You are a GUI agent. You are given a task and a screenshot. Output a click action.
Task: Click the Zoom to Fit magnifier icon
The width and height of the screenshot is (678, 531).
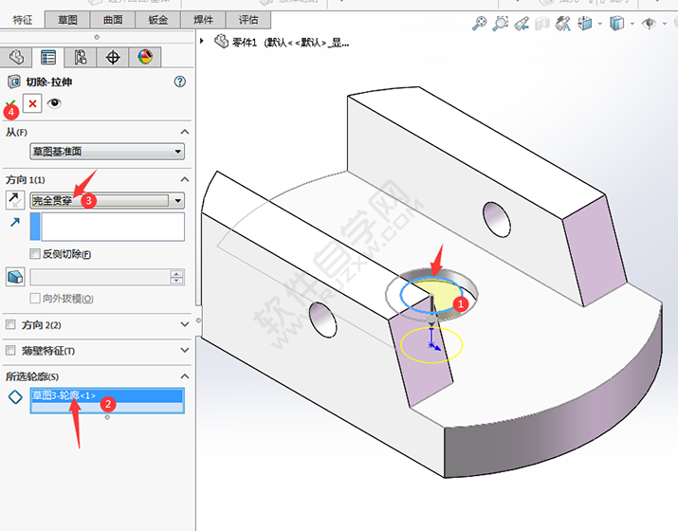(479, 23)
